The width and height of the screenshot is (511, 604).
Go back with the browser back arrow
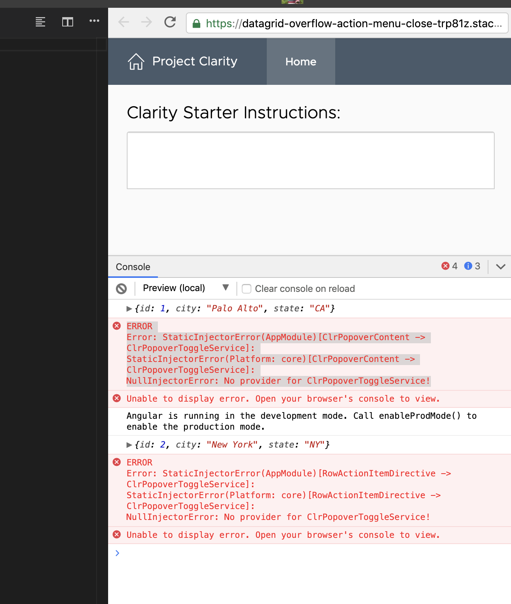pos(124,22)
